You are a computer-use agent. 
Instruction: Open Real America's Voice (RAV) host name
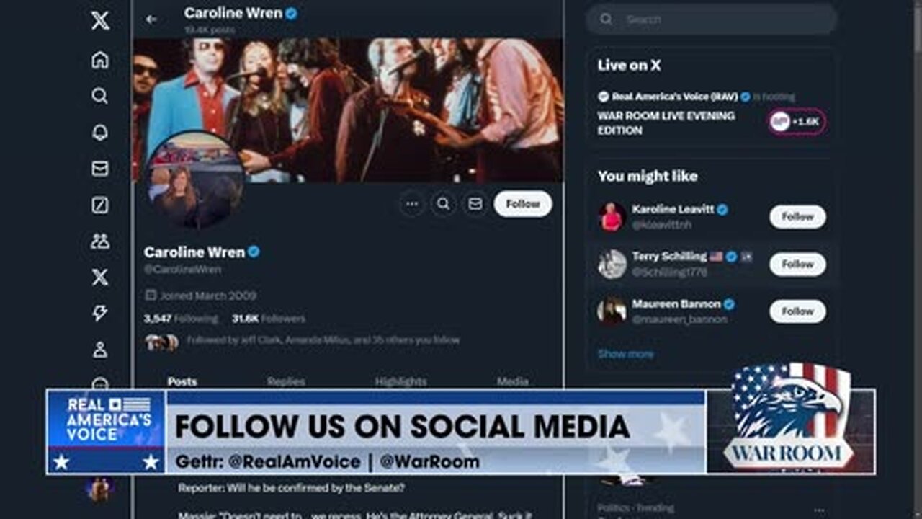click(x=674, y=96)
